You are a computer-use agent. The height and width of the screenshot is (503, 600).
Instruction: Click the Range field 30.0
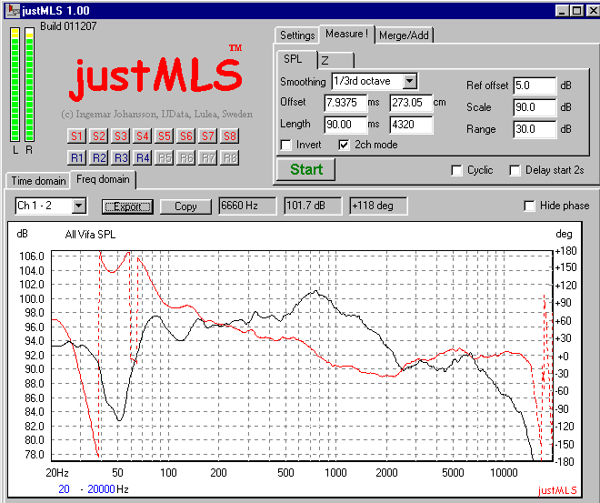(535, 129)
